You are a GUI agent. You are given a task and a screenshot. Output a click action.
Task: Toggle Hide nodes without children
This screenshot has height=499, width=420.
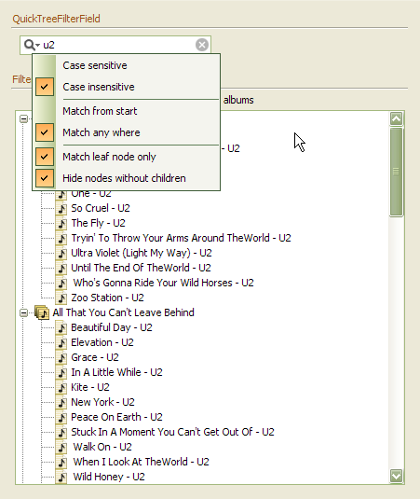click(126, 178)
